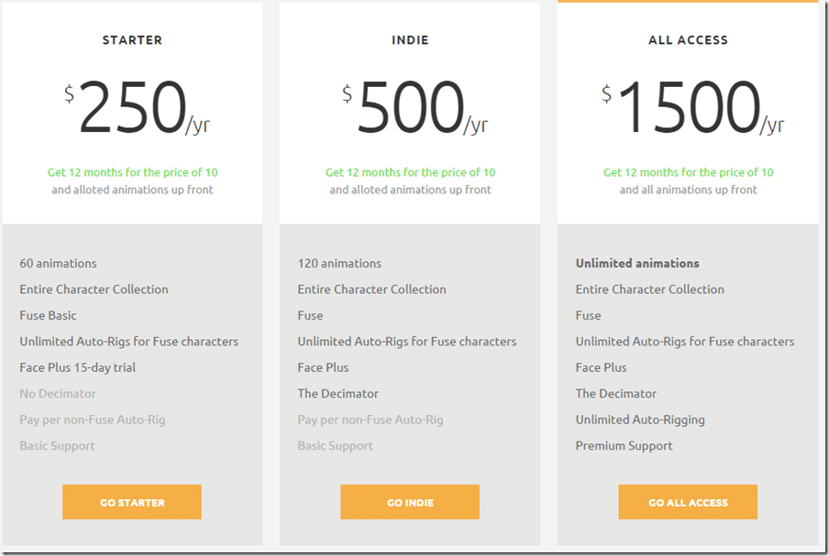Select the STARTER plan heading

click(x=132, y=40)
